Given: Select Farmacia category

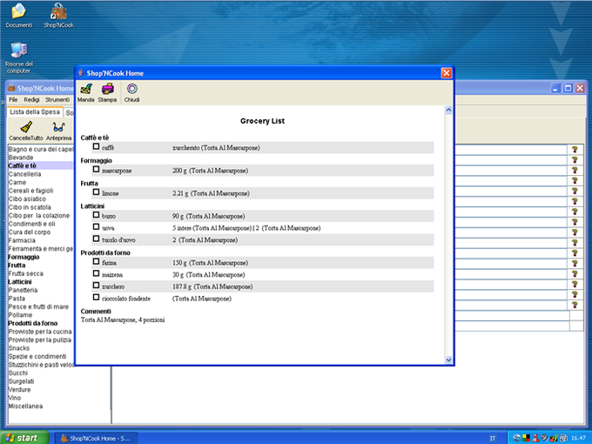Looking at the screenshot, I should point(22,240).
